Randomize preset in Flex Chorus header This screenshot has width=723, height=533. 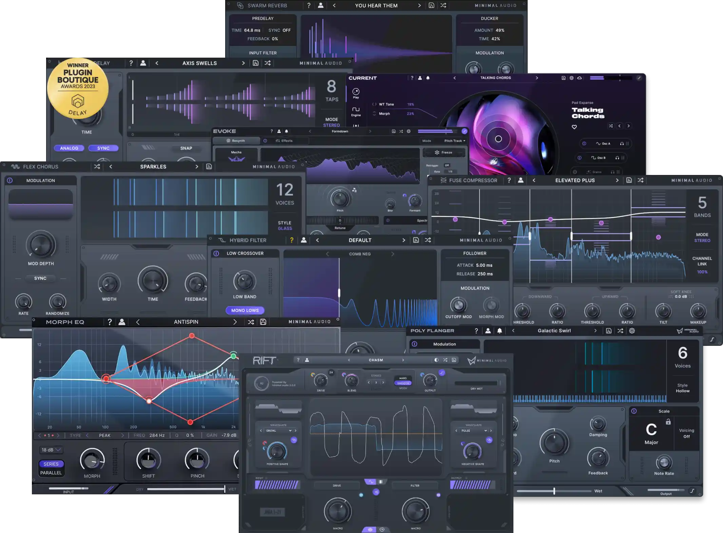97,166
